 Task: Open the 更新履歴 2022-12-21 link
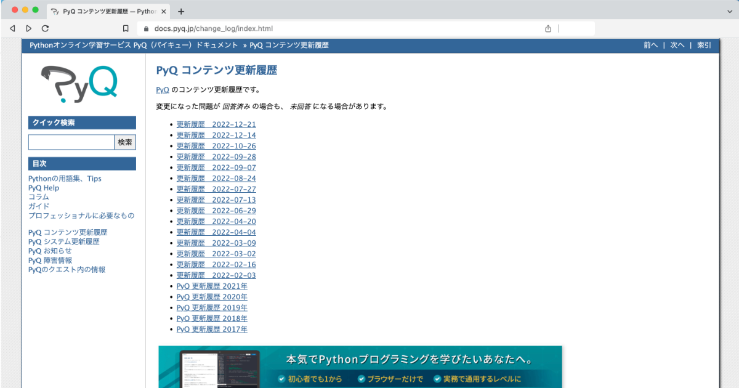pos(216,124)
